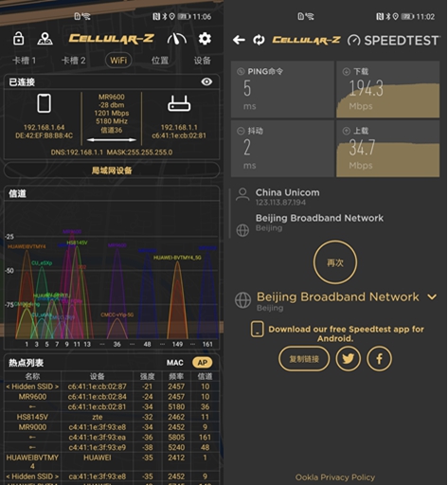The width and height of the screenshot is (448, 485).
Task: Tap the Facebook share icon
Action: [379, 359]
